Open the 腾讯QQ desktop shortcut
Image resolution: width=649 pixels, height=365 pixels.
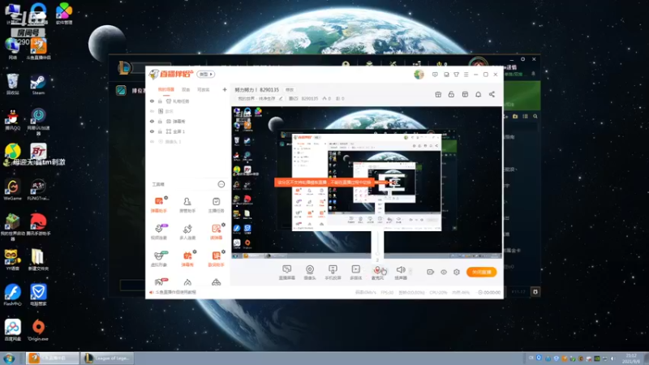click(12, 120)
